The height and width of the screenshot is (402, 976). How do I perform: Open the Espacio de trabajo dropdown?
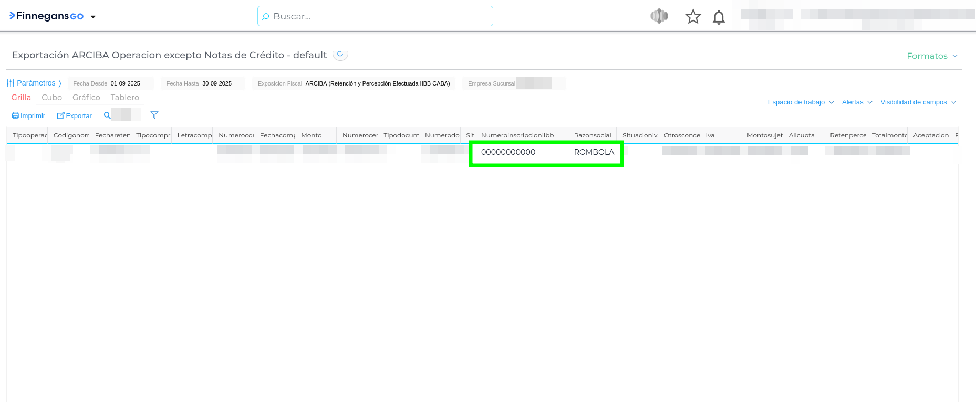801,102
